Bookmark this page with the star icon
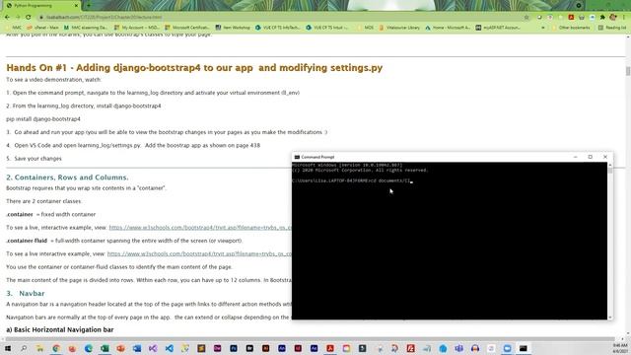The height and width of the screenshot is (355, 631). pyautogui.click(x=526, y=18)
